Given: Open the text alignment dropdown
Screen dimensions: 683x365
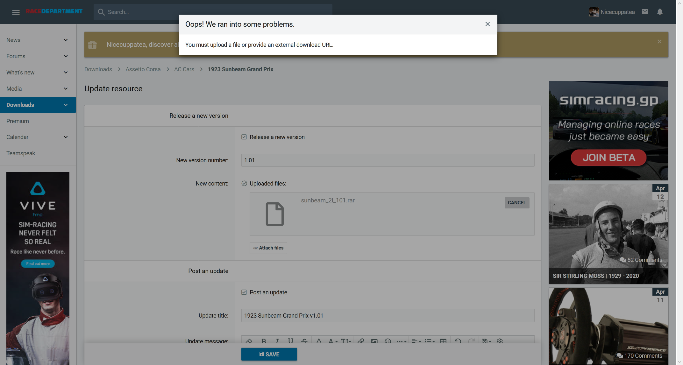Looking at the screenshot, I should click(x=416, y=341).
